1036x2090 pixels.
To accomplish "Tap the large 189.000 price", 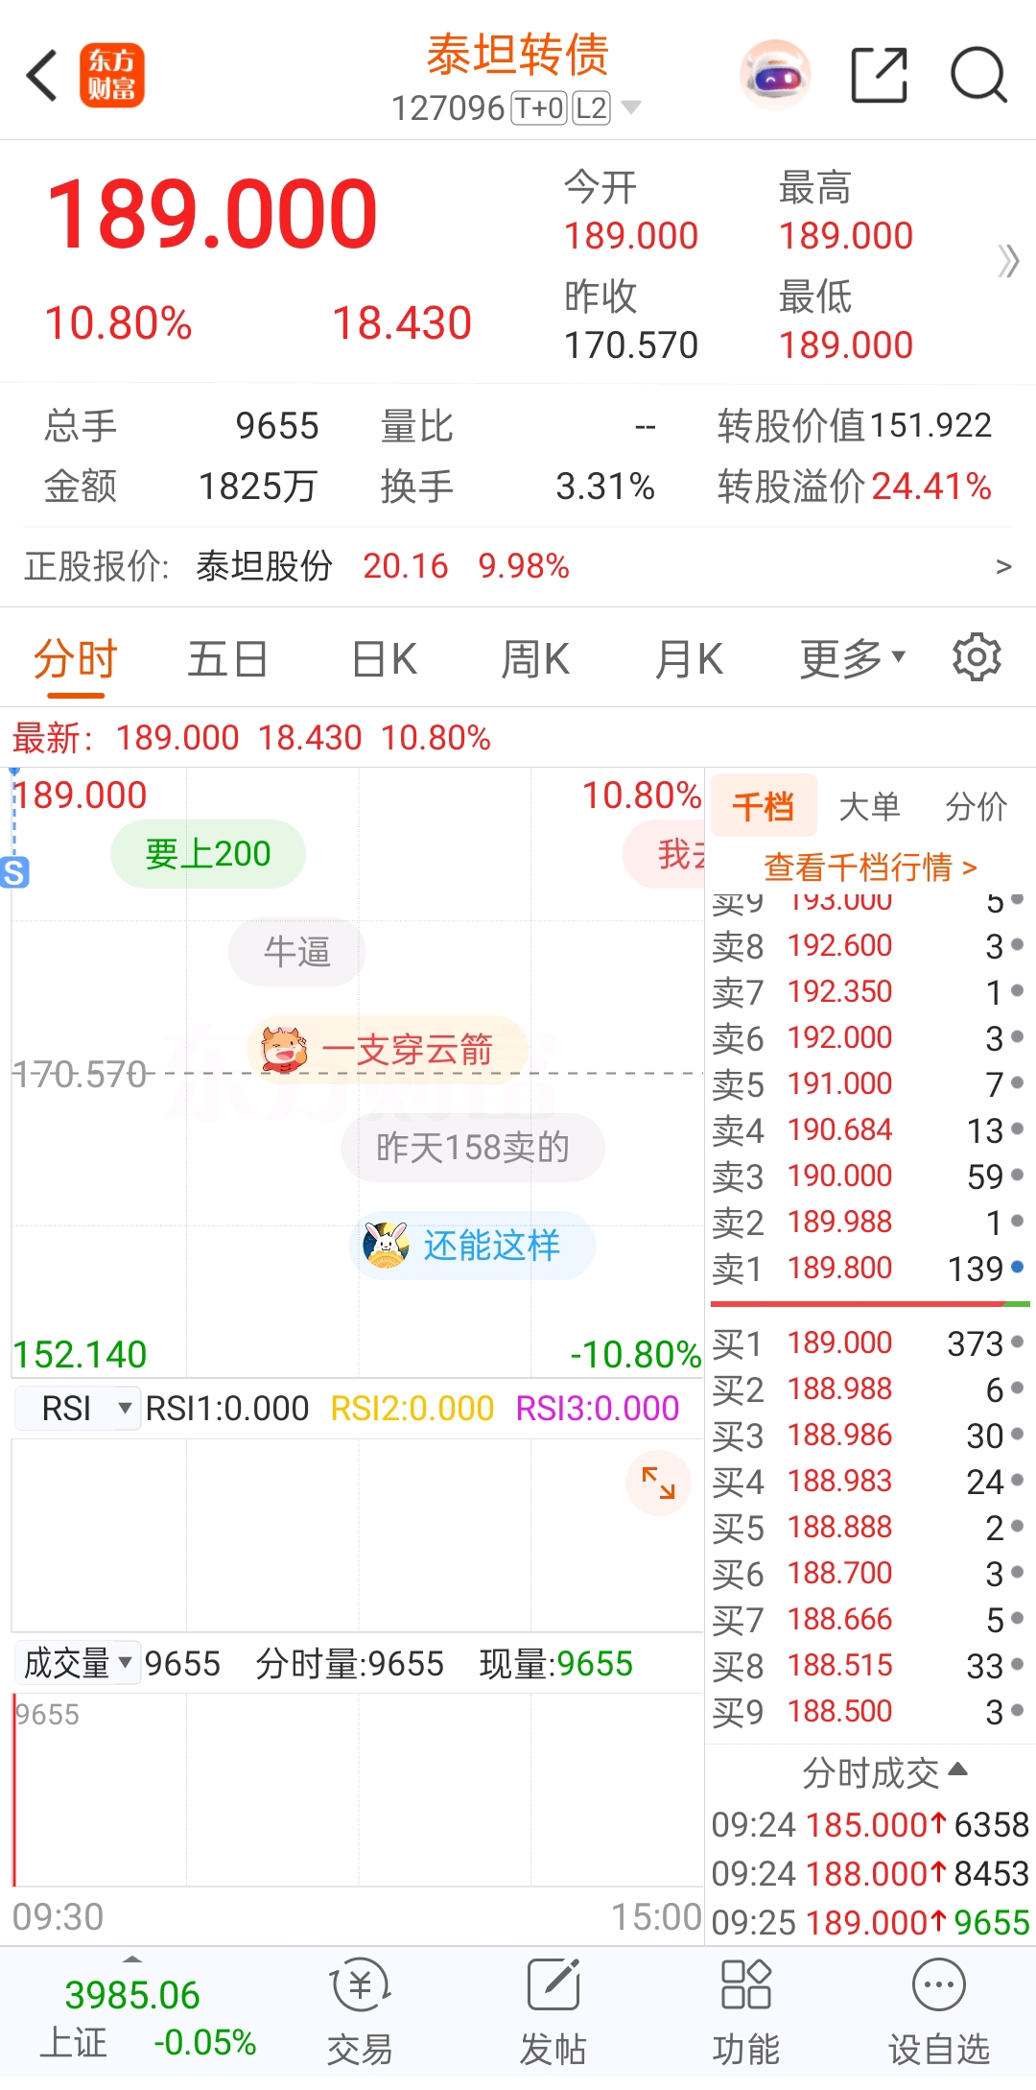I will [212, 213].
